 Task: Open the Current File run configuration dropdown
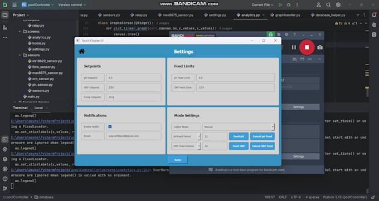[x=263, y=5]
